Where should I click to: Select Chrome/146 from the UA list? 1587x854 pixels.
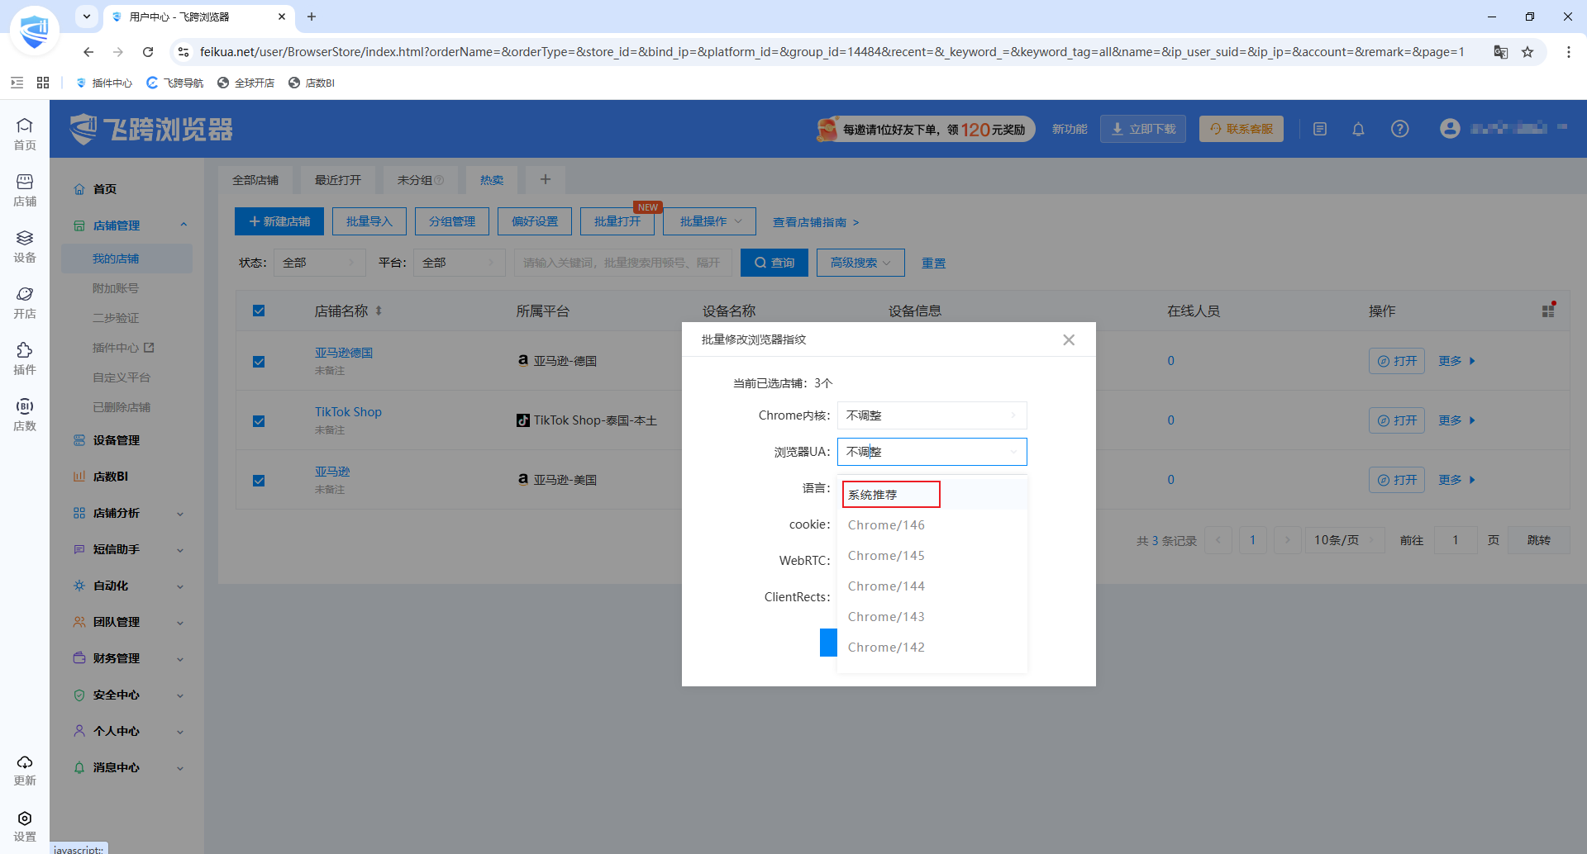(x=932, y=525)
